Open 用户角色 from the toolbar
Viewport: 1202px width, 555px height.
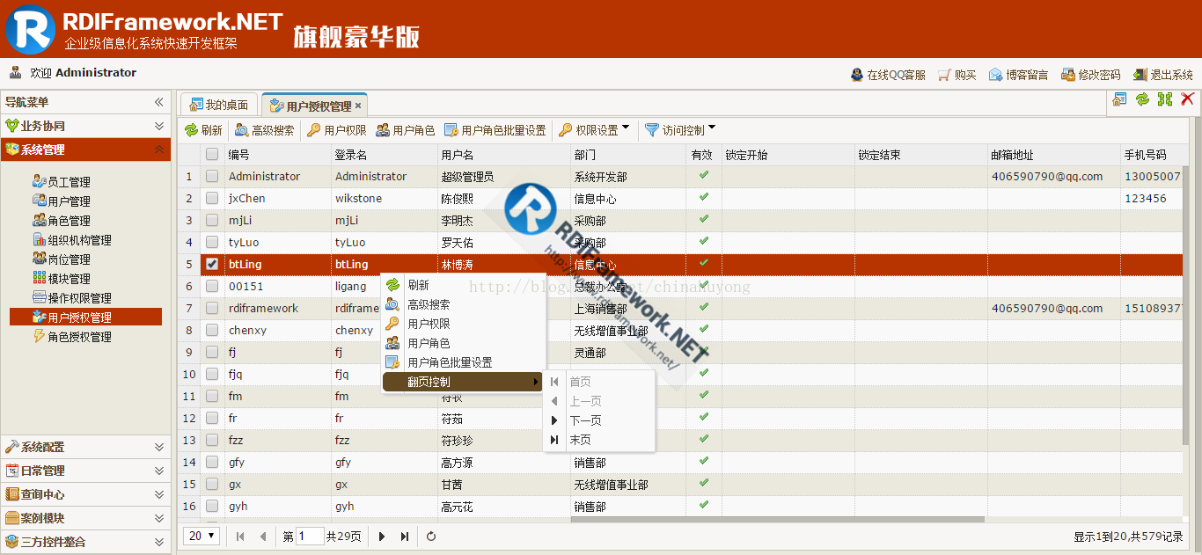[x=406, y=130]
